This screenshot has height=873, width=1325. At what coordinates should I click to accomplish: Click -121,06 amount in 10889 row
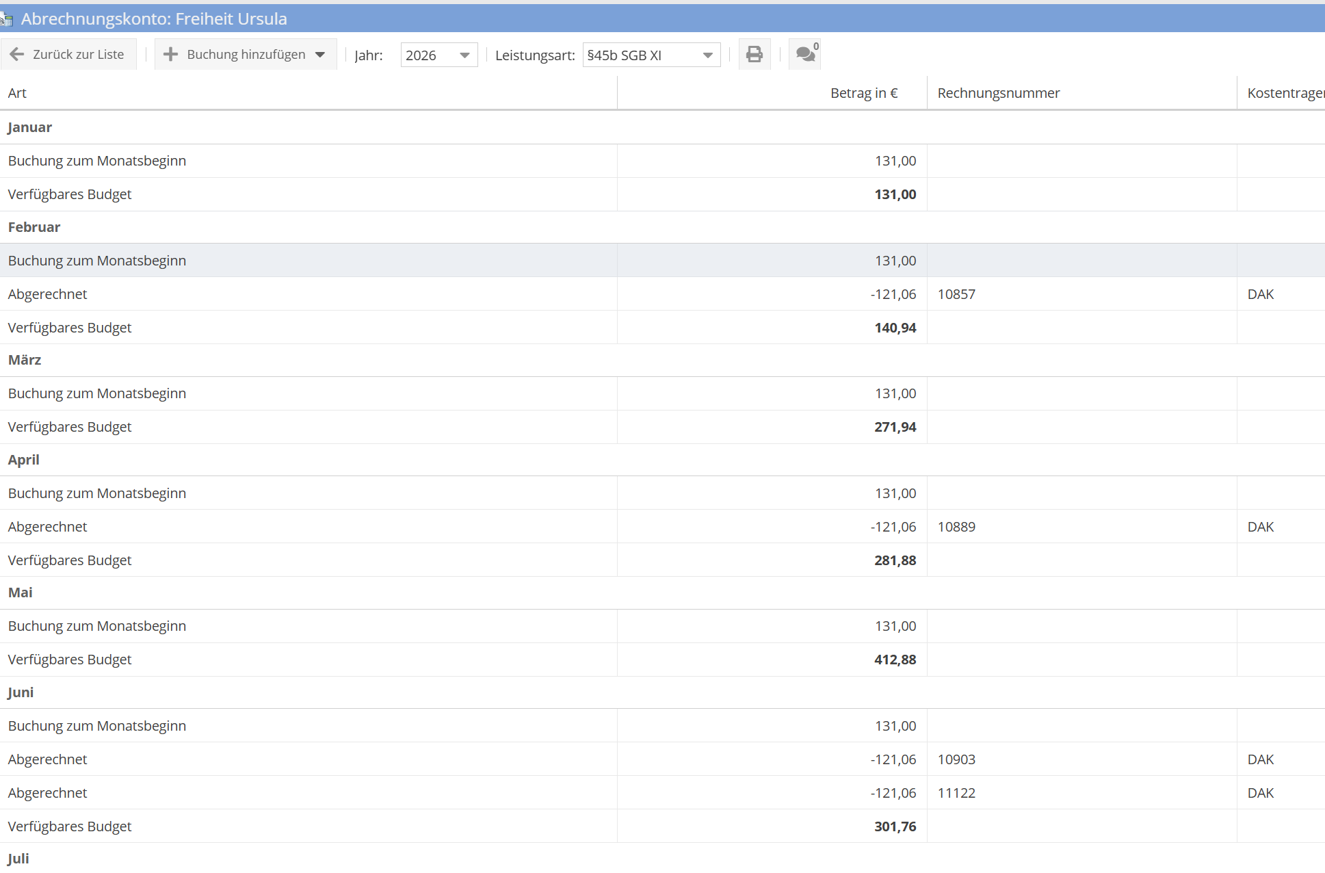(x=893, y=527)
